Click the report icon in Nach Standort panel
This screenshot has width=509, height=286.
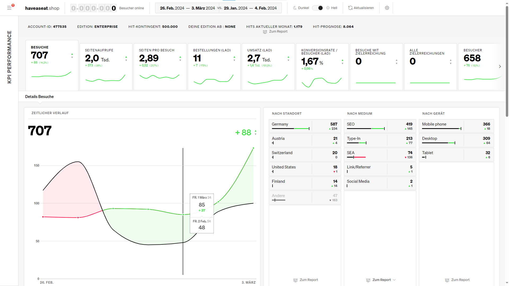click(x=295, y=280)
